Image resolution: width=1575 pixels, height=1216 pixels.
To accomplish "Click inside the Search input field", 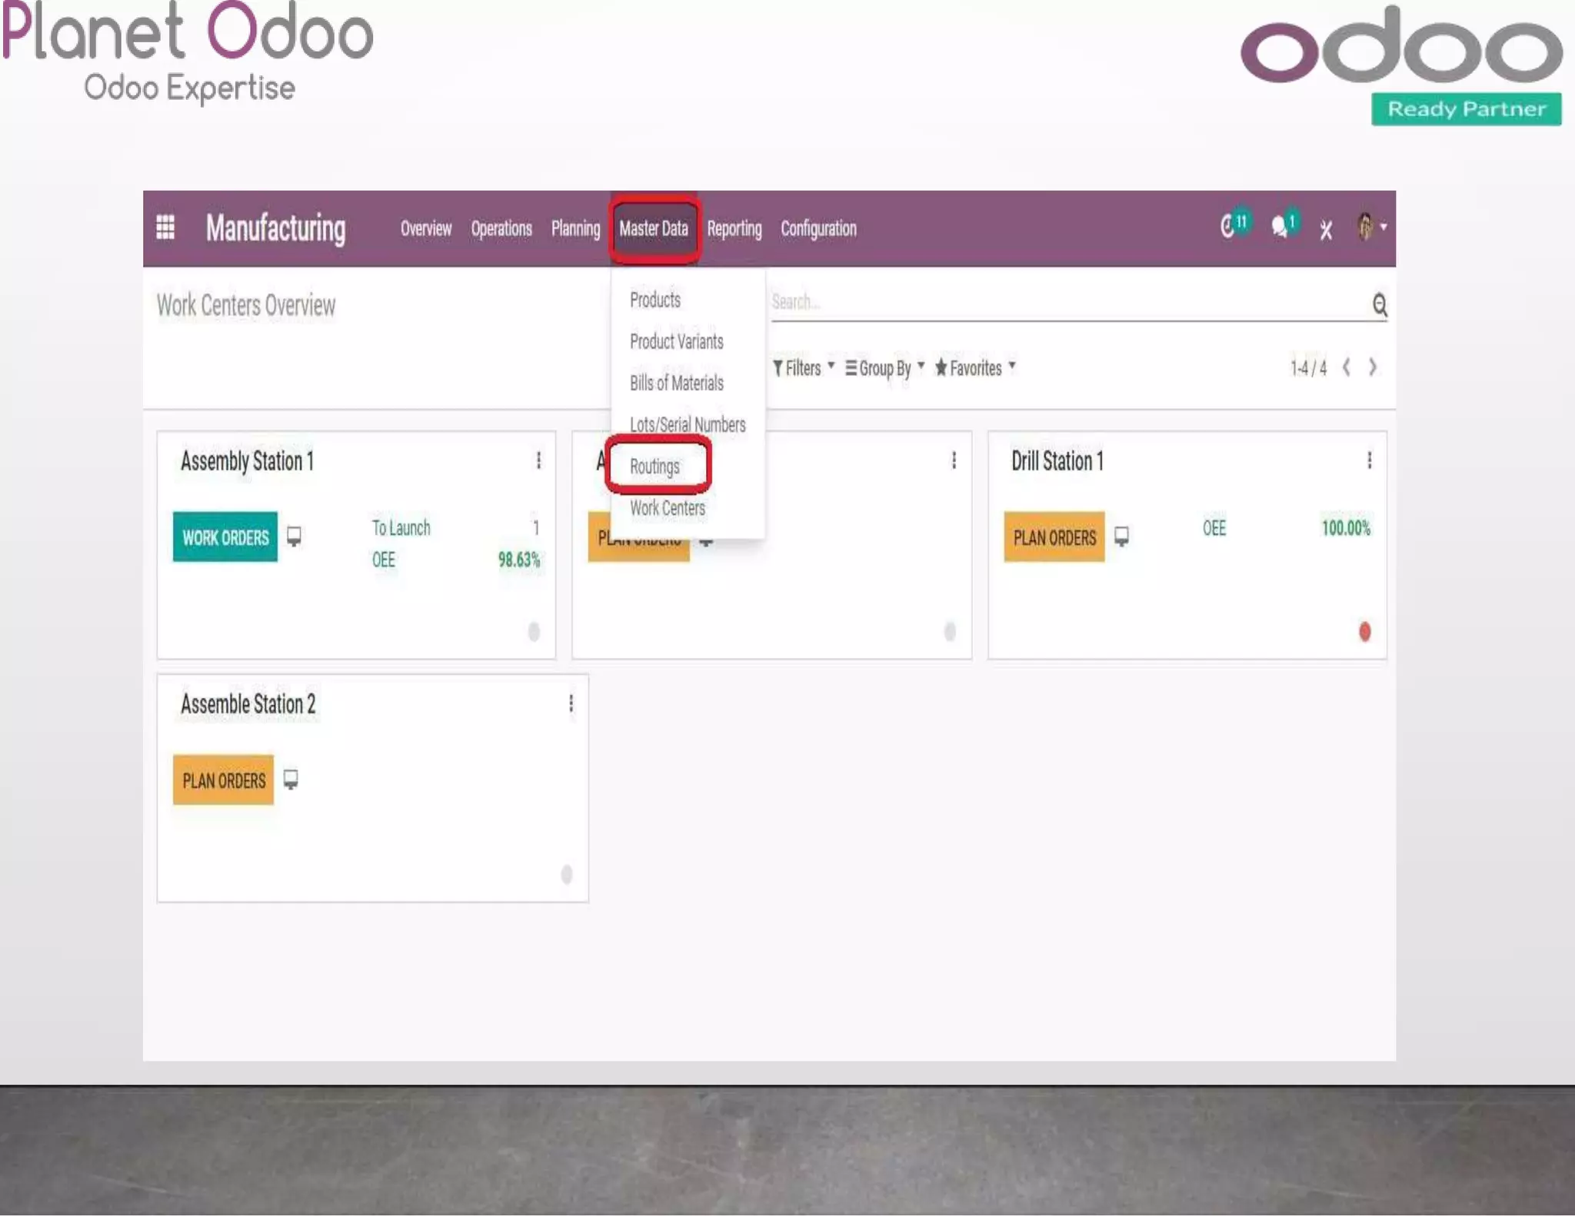I will pos(1061,301).
